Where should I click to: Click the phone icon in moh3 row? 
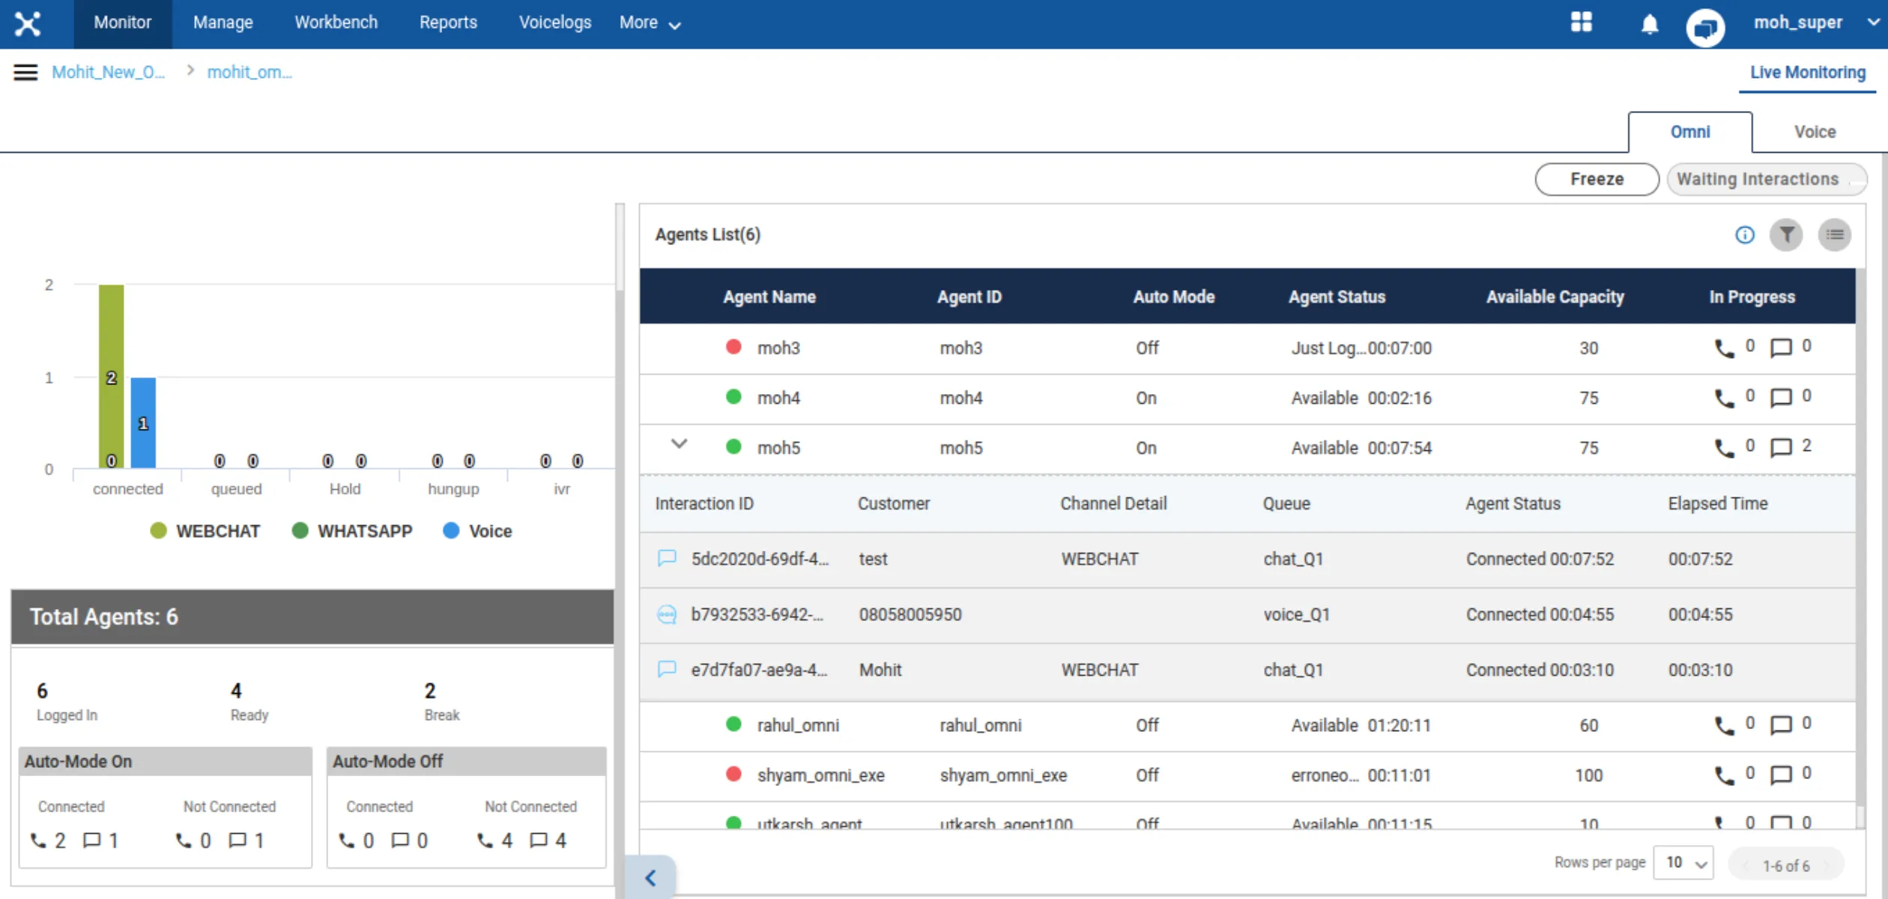[x=1725, y=348]
